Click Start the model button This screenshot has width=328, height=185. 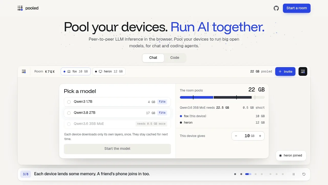click(117, 149)
